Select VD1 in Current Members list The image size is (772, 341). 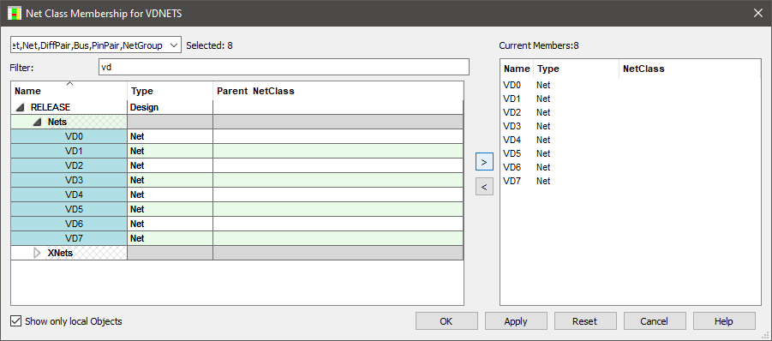coord(512,99)
